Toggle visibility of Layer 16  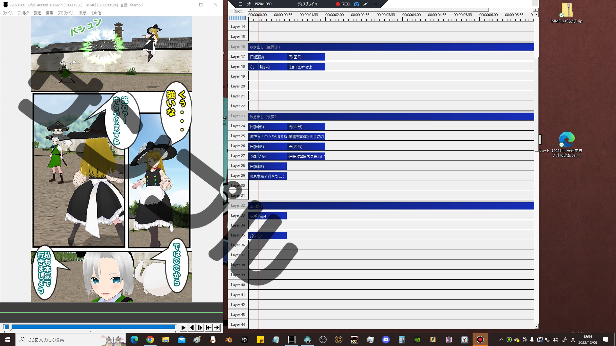[238, 46]
